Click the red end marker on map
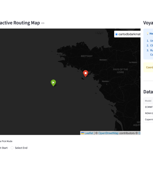The image size is (153, 180). pos(86,73)
